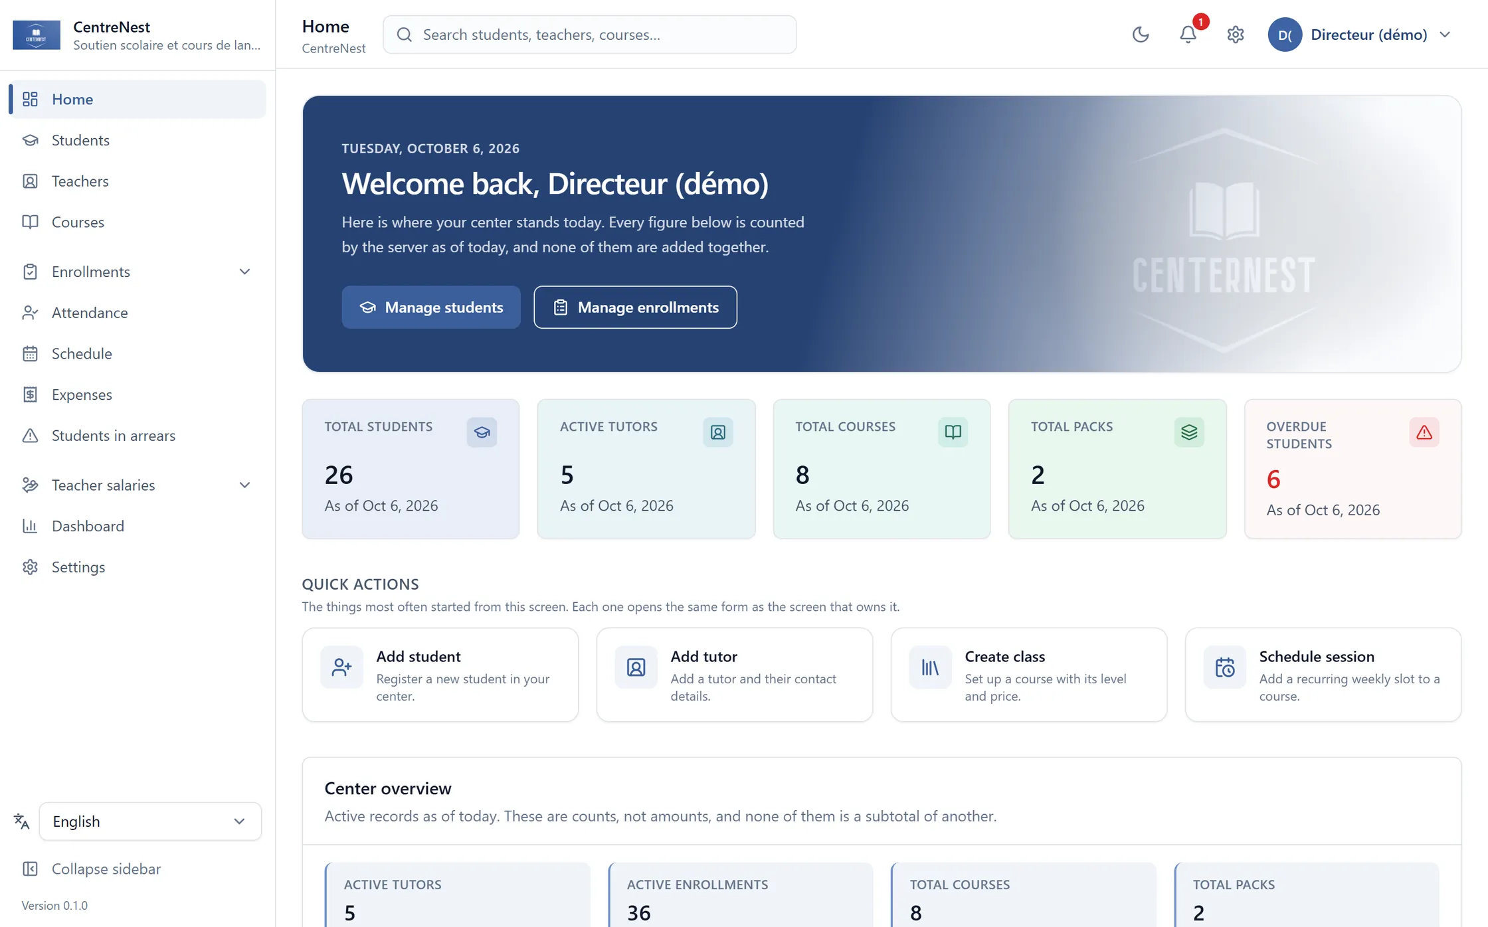Click the Collapse sidebar panel icon
1488x927 pixels.
pos(30,869)
